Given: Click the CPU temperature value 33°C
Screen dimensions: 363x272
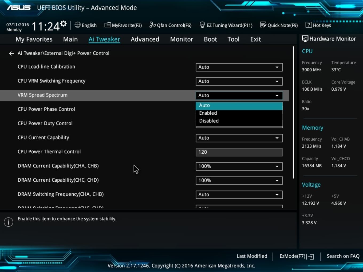Looking at the screenshot, I should coord(336,70).
